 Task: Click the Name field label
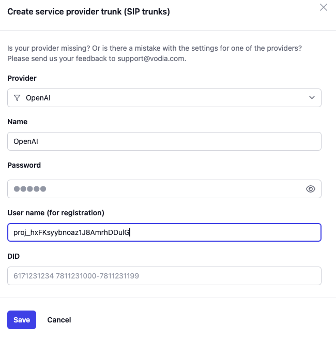tap(18, 122)
